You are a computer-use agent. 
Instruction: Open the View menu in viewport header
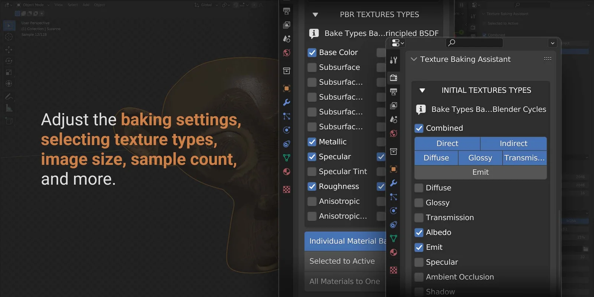pyautogui.click(x=59, y=5)
